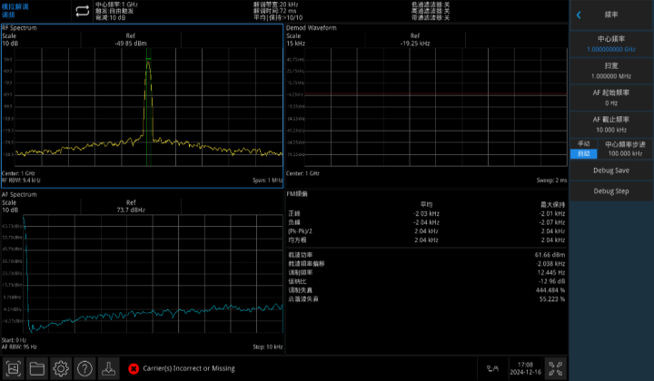Click the screenshot capture icon in bottom bar
Viewport: 654px width, 381px height.
(13, 368)
